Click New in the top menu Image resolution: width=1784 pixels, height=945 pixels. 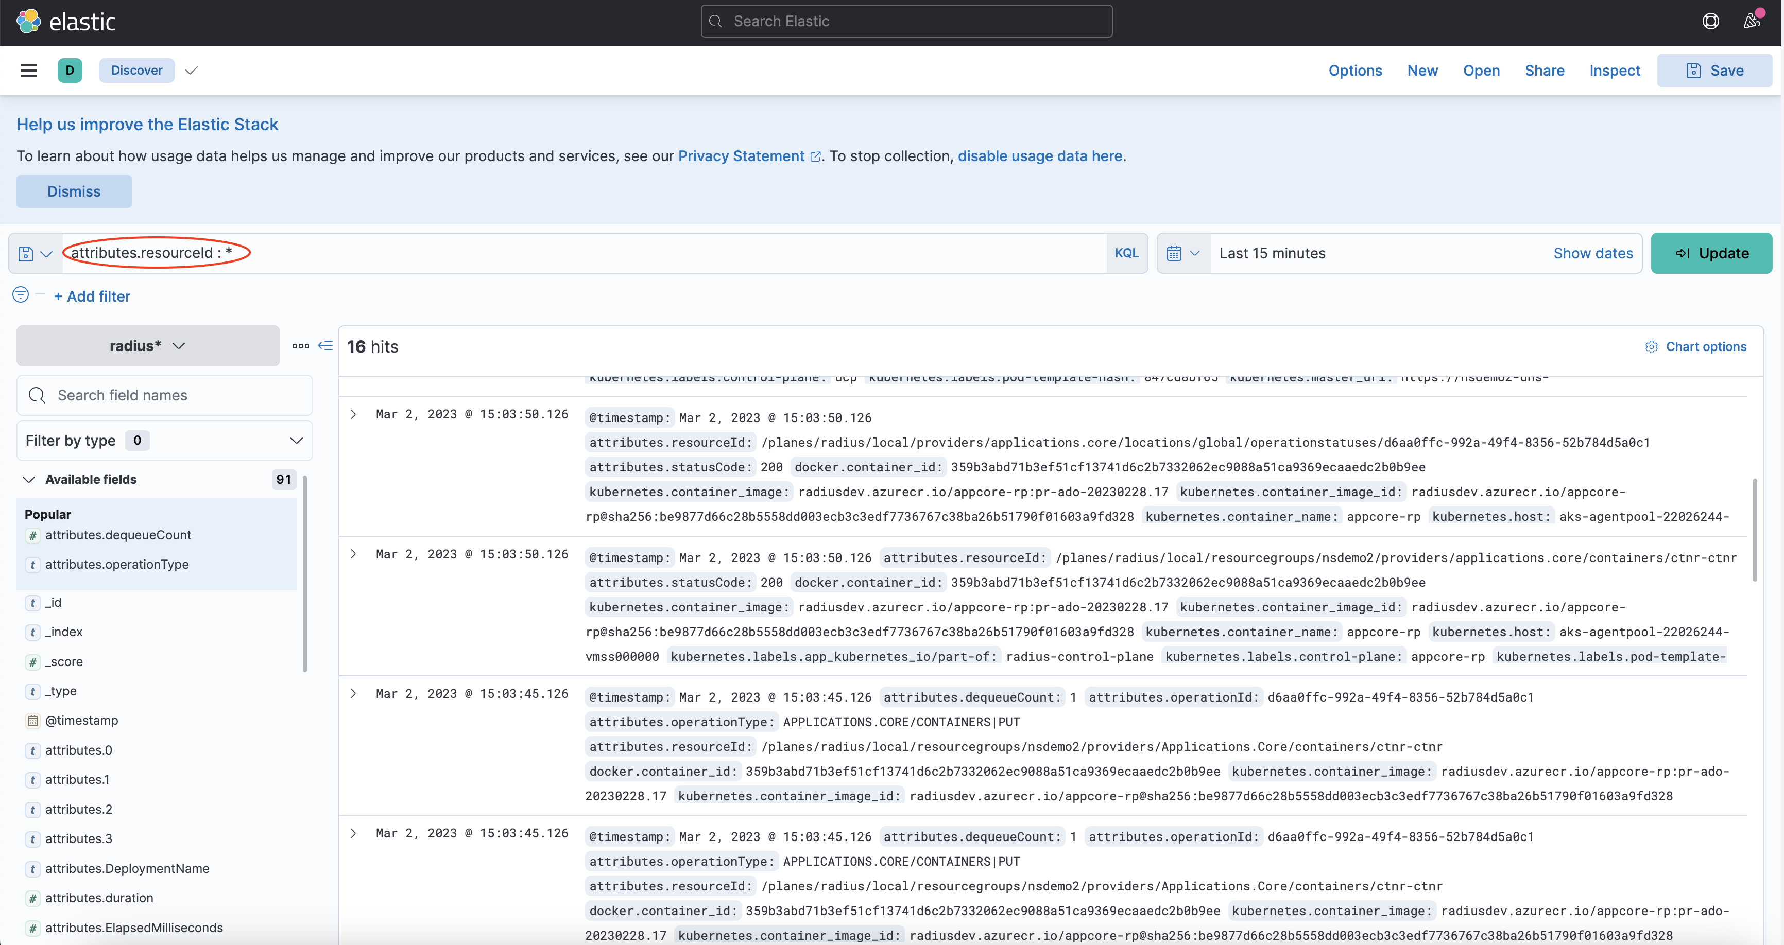point(1422,71)
